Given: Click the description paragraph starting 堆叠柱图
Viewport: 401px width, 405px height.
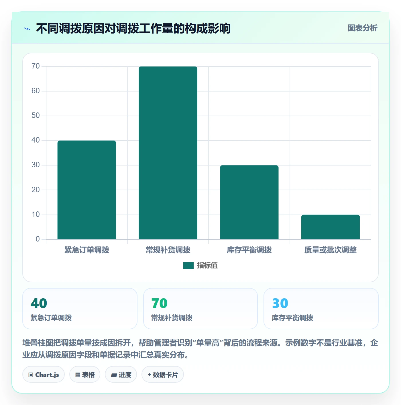Looking at the screenshot, I should pos(200,349).
